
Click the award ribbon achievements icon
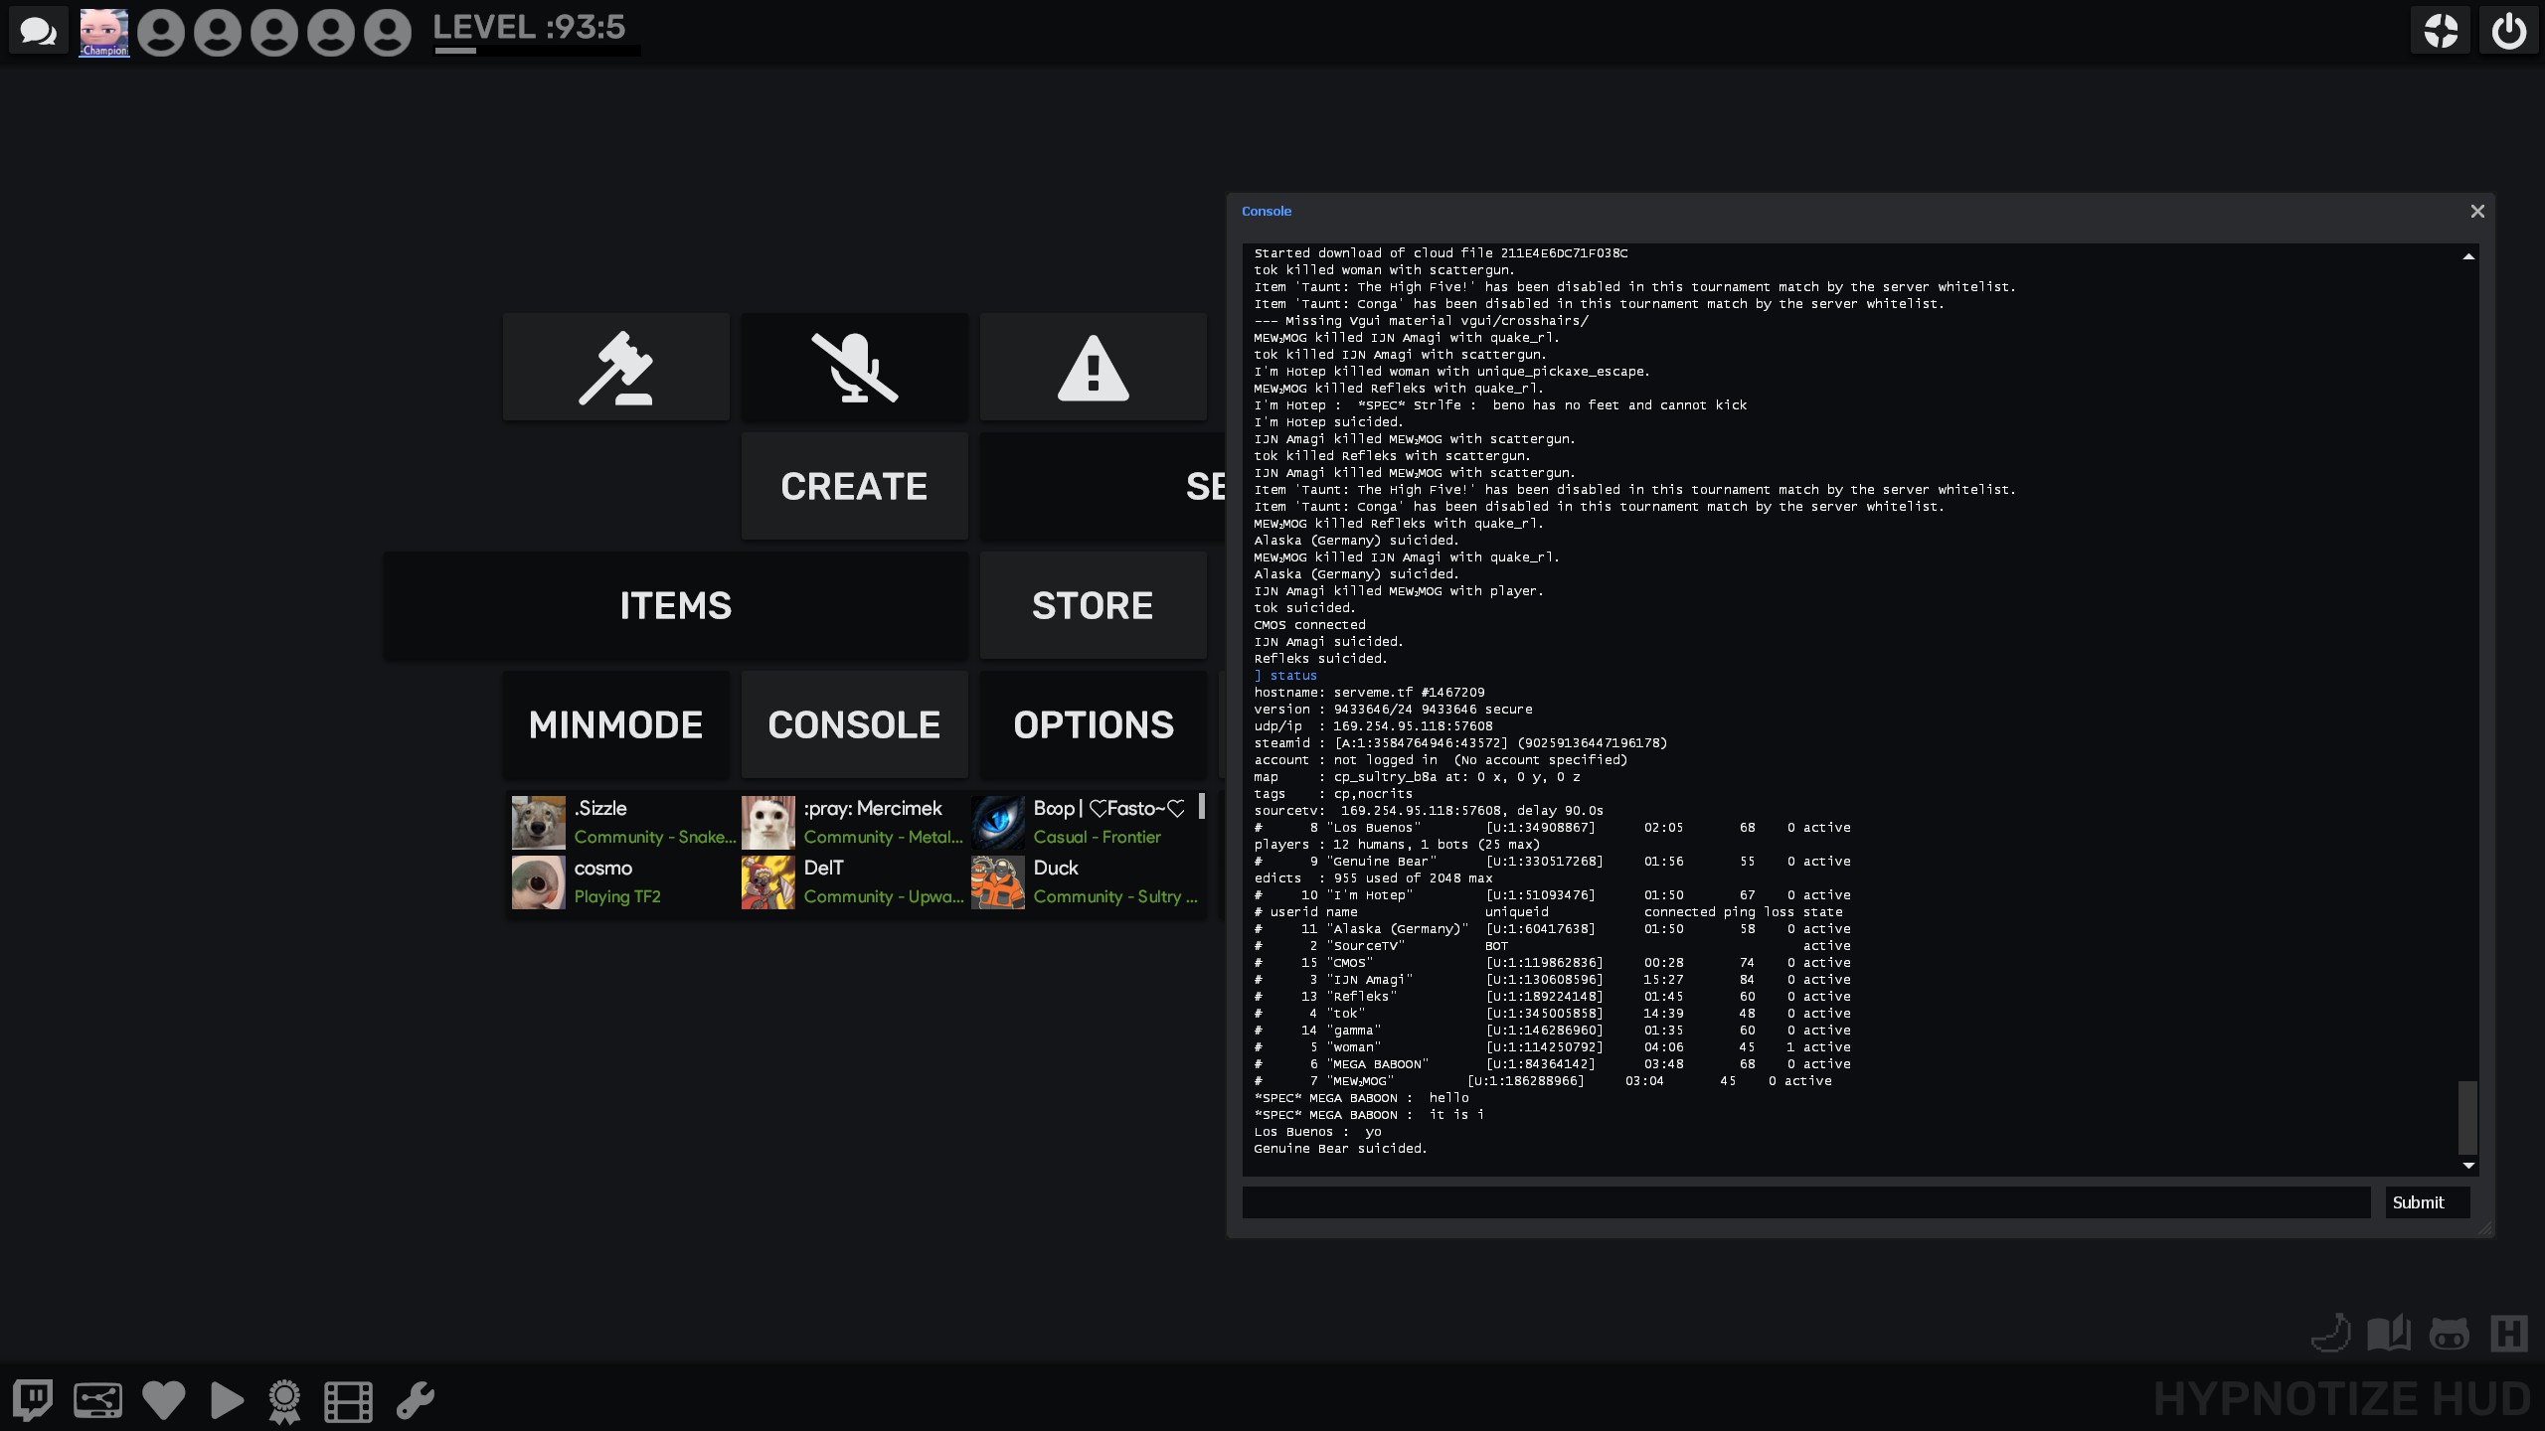click(284, 1401)
